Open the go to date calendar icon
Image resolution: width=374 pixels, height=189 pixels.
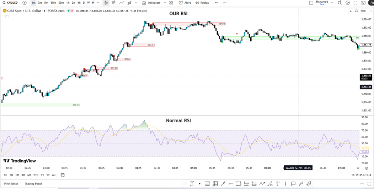click(x=63, y=175)
